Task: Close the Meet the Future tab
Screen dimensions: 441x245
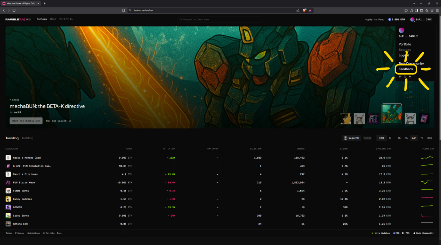Action: [x=38, y=3]
